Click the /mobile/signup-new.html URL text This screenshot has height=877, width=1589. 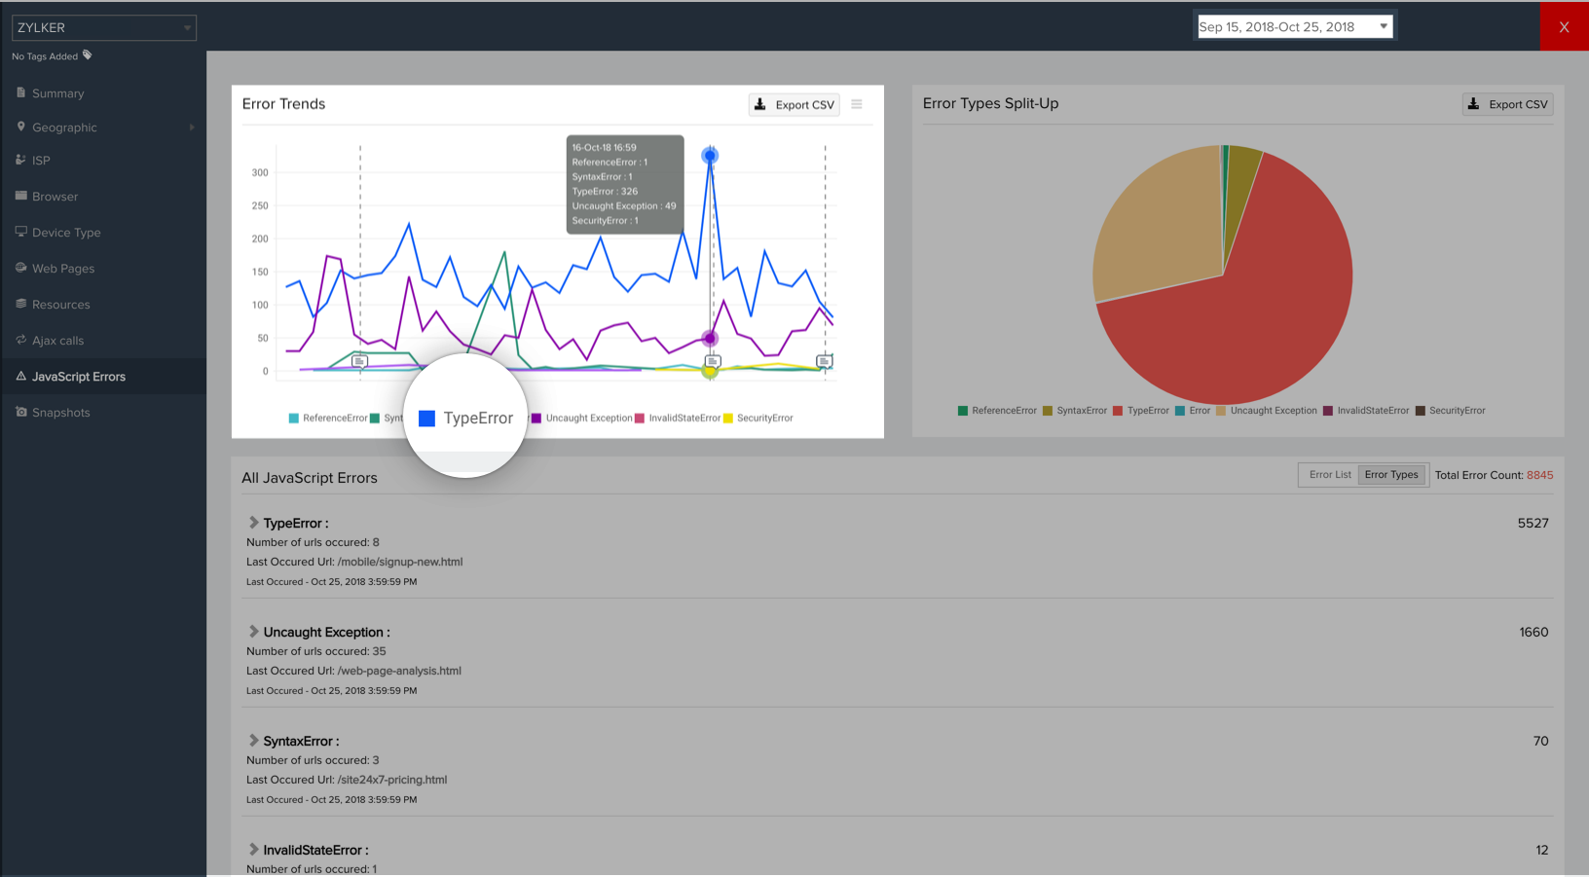[400, 562]
